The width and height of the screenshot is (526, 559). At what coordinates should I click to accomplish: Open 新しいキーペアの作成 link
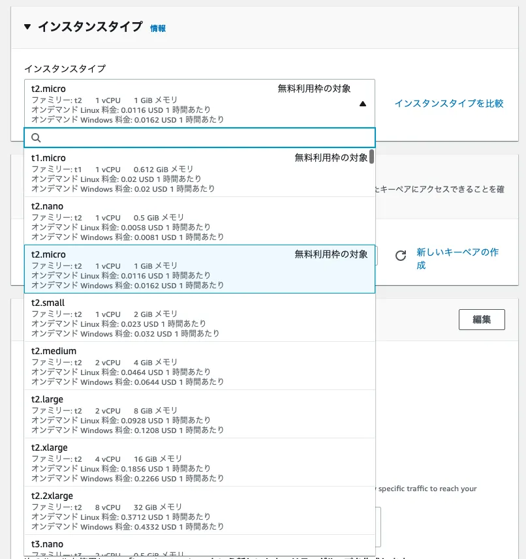457,259
